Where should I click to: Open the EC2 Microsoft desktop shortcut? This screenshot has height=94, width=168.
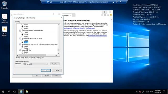4,31
